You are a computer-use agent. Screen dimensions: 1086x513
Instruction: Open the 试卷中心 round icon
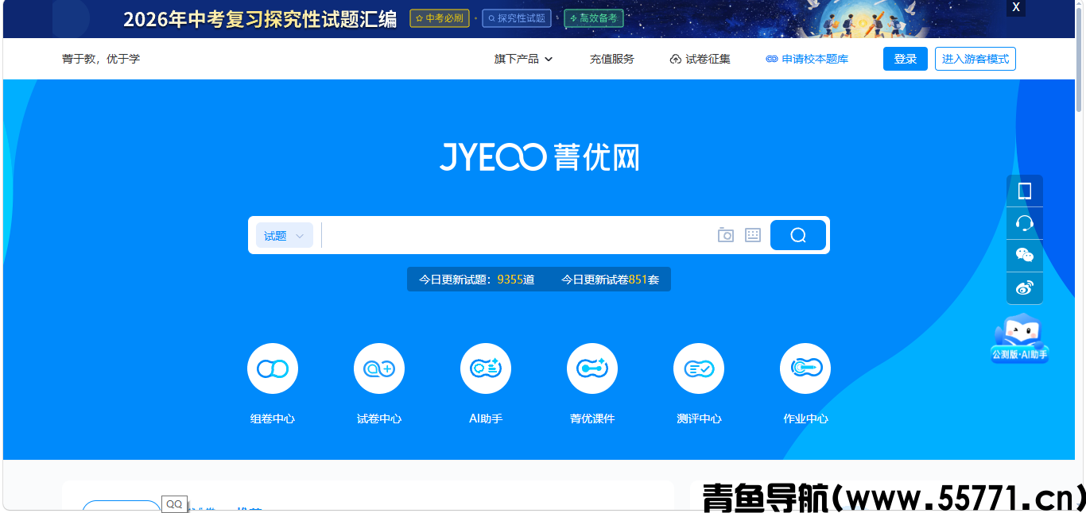(x=379, y=368)
